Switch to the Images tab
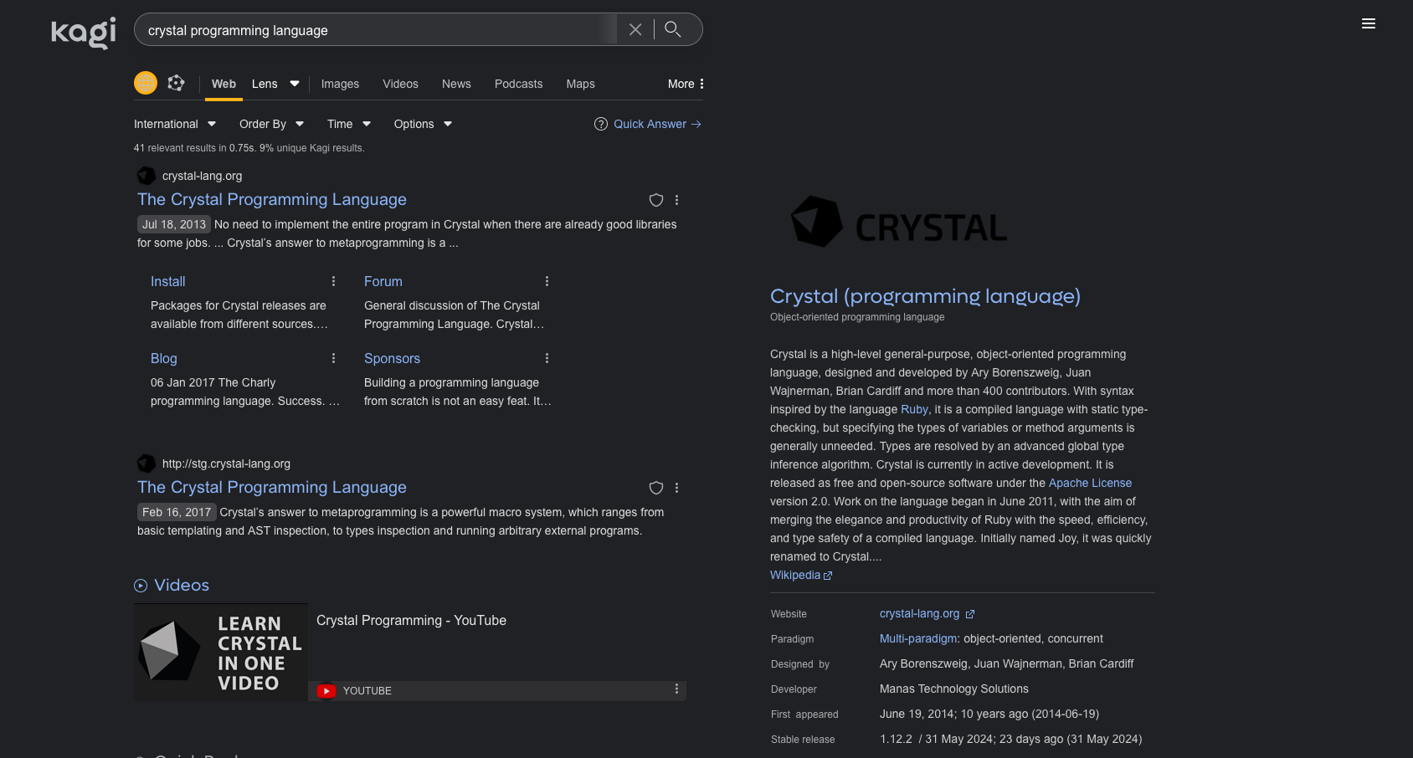This screenshot has width=1413, height=758. [x=339, y=84]
